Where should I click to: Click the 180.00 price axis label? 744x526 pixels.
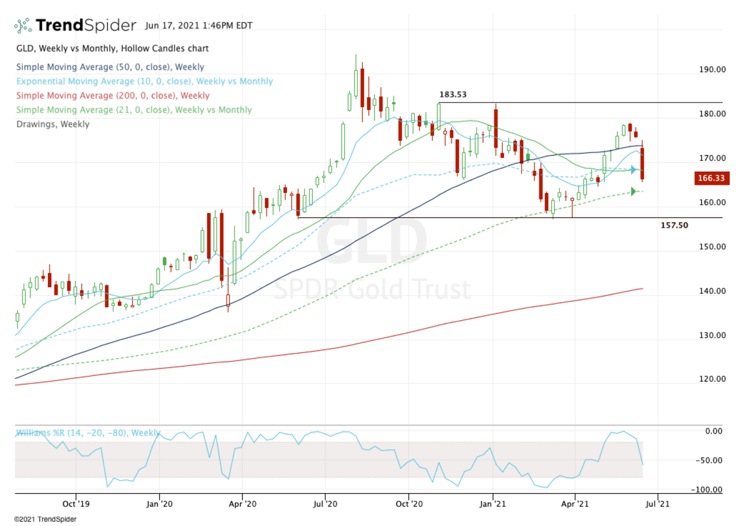click(712, 114)
